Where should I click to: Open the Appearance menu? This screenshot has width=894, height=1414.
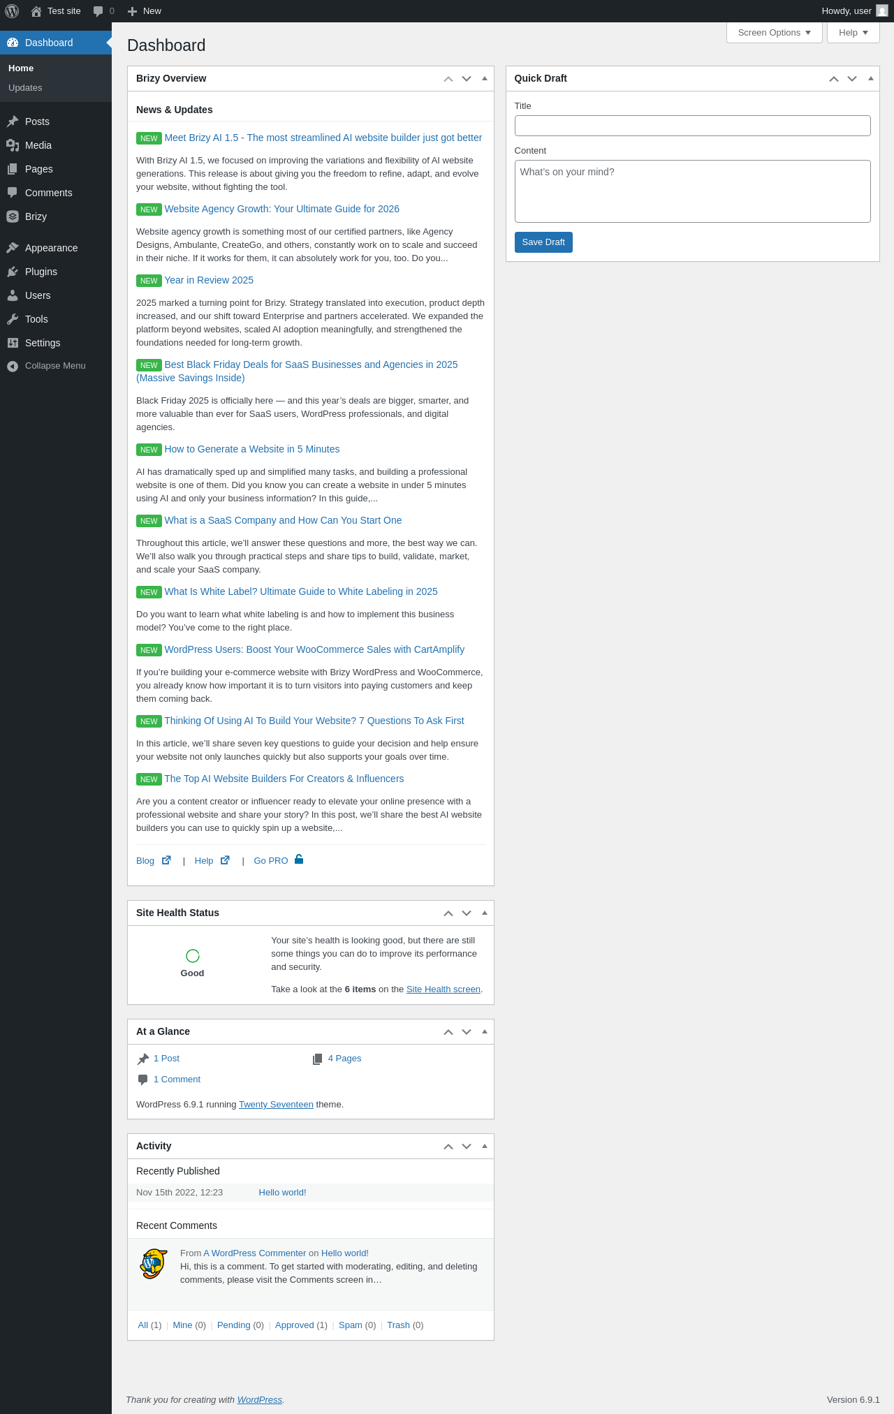pyautogui.click(x=56, y=248)
